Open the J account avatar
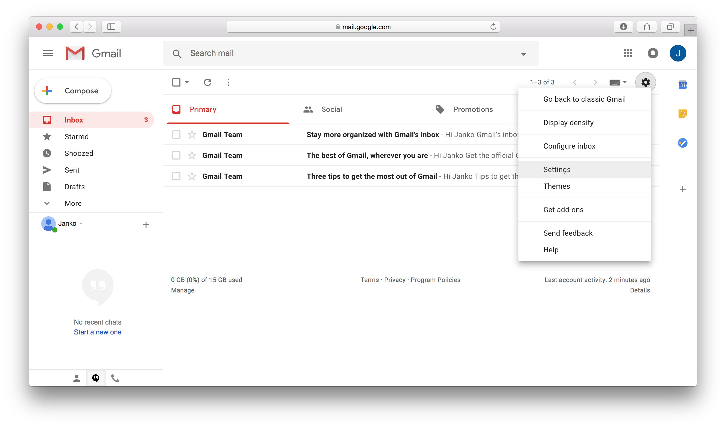The image size is (726, 428). [x=677, y=53]
